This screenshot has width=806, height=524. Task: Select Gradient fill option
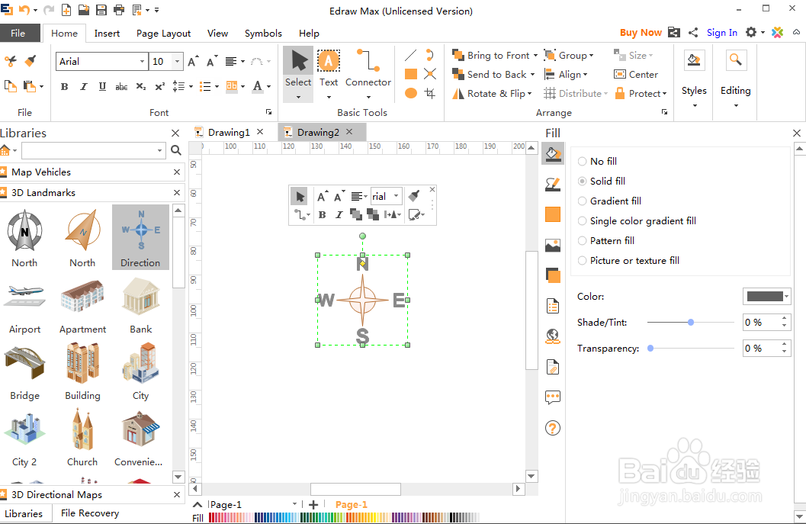click(609, 201)
